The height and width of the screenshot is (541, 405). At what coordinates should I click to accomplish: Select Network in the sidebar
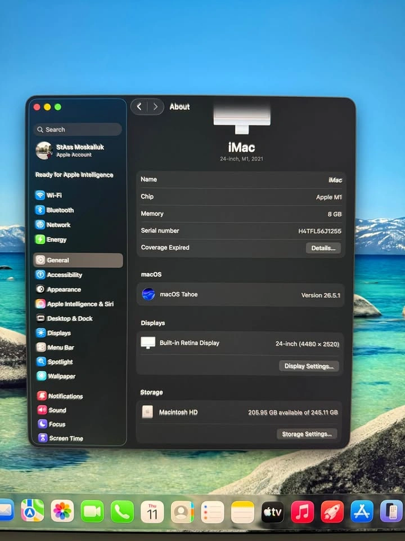[x=53, y=225]
